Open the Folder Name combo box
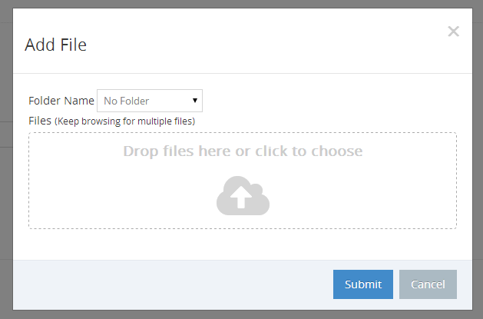Viewport: 483px width, 319px height. [150, 101]
